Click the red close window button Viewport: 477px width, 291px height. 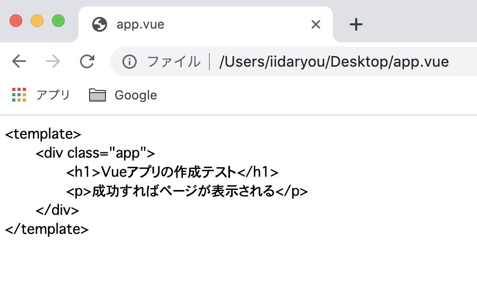click(x=16, y=21)
